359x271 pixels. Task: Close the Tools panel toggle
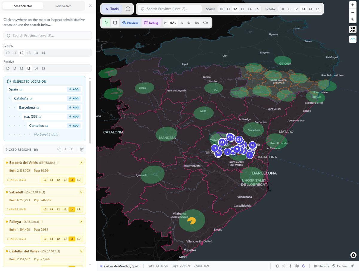[112, 9]
